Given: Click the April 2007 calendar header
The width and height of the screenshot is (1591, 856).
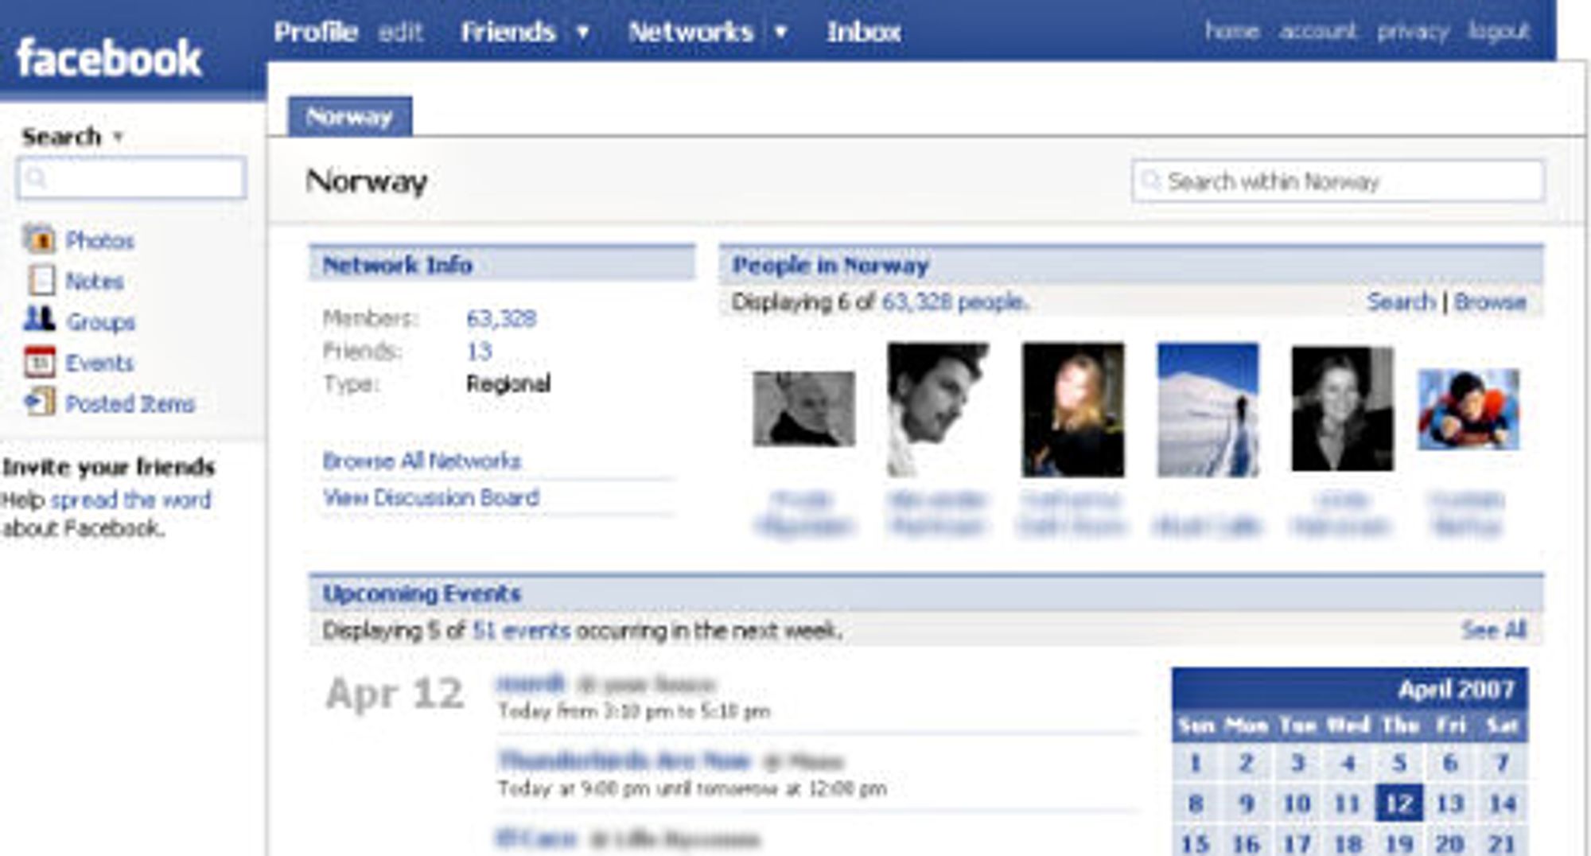Looking at the screenshot, I should coord(1350,689).
